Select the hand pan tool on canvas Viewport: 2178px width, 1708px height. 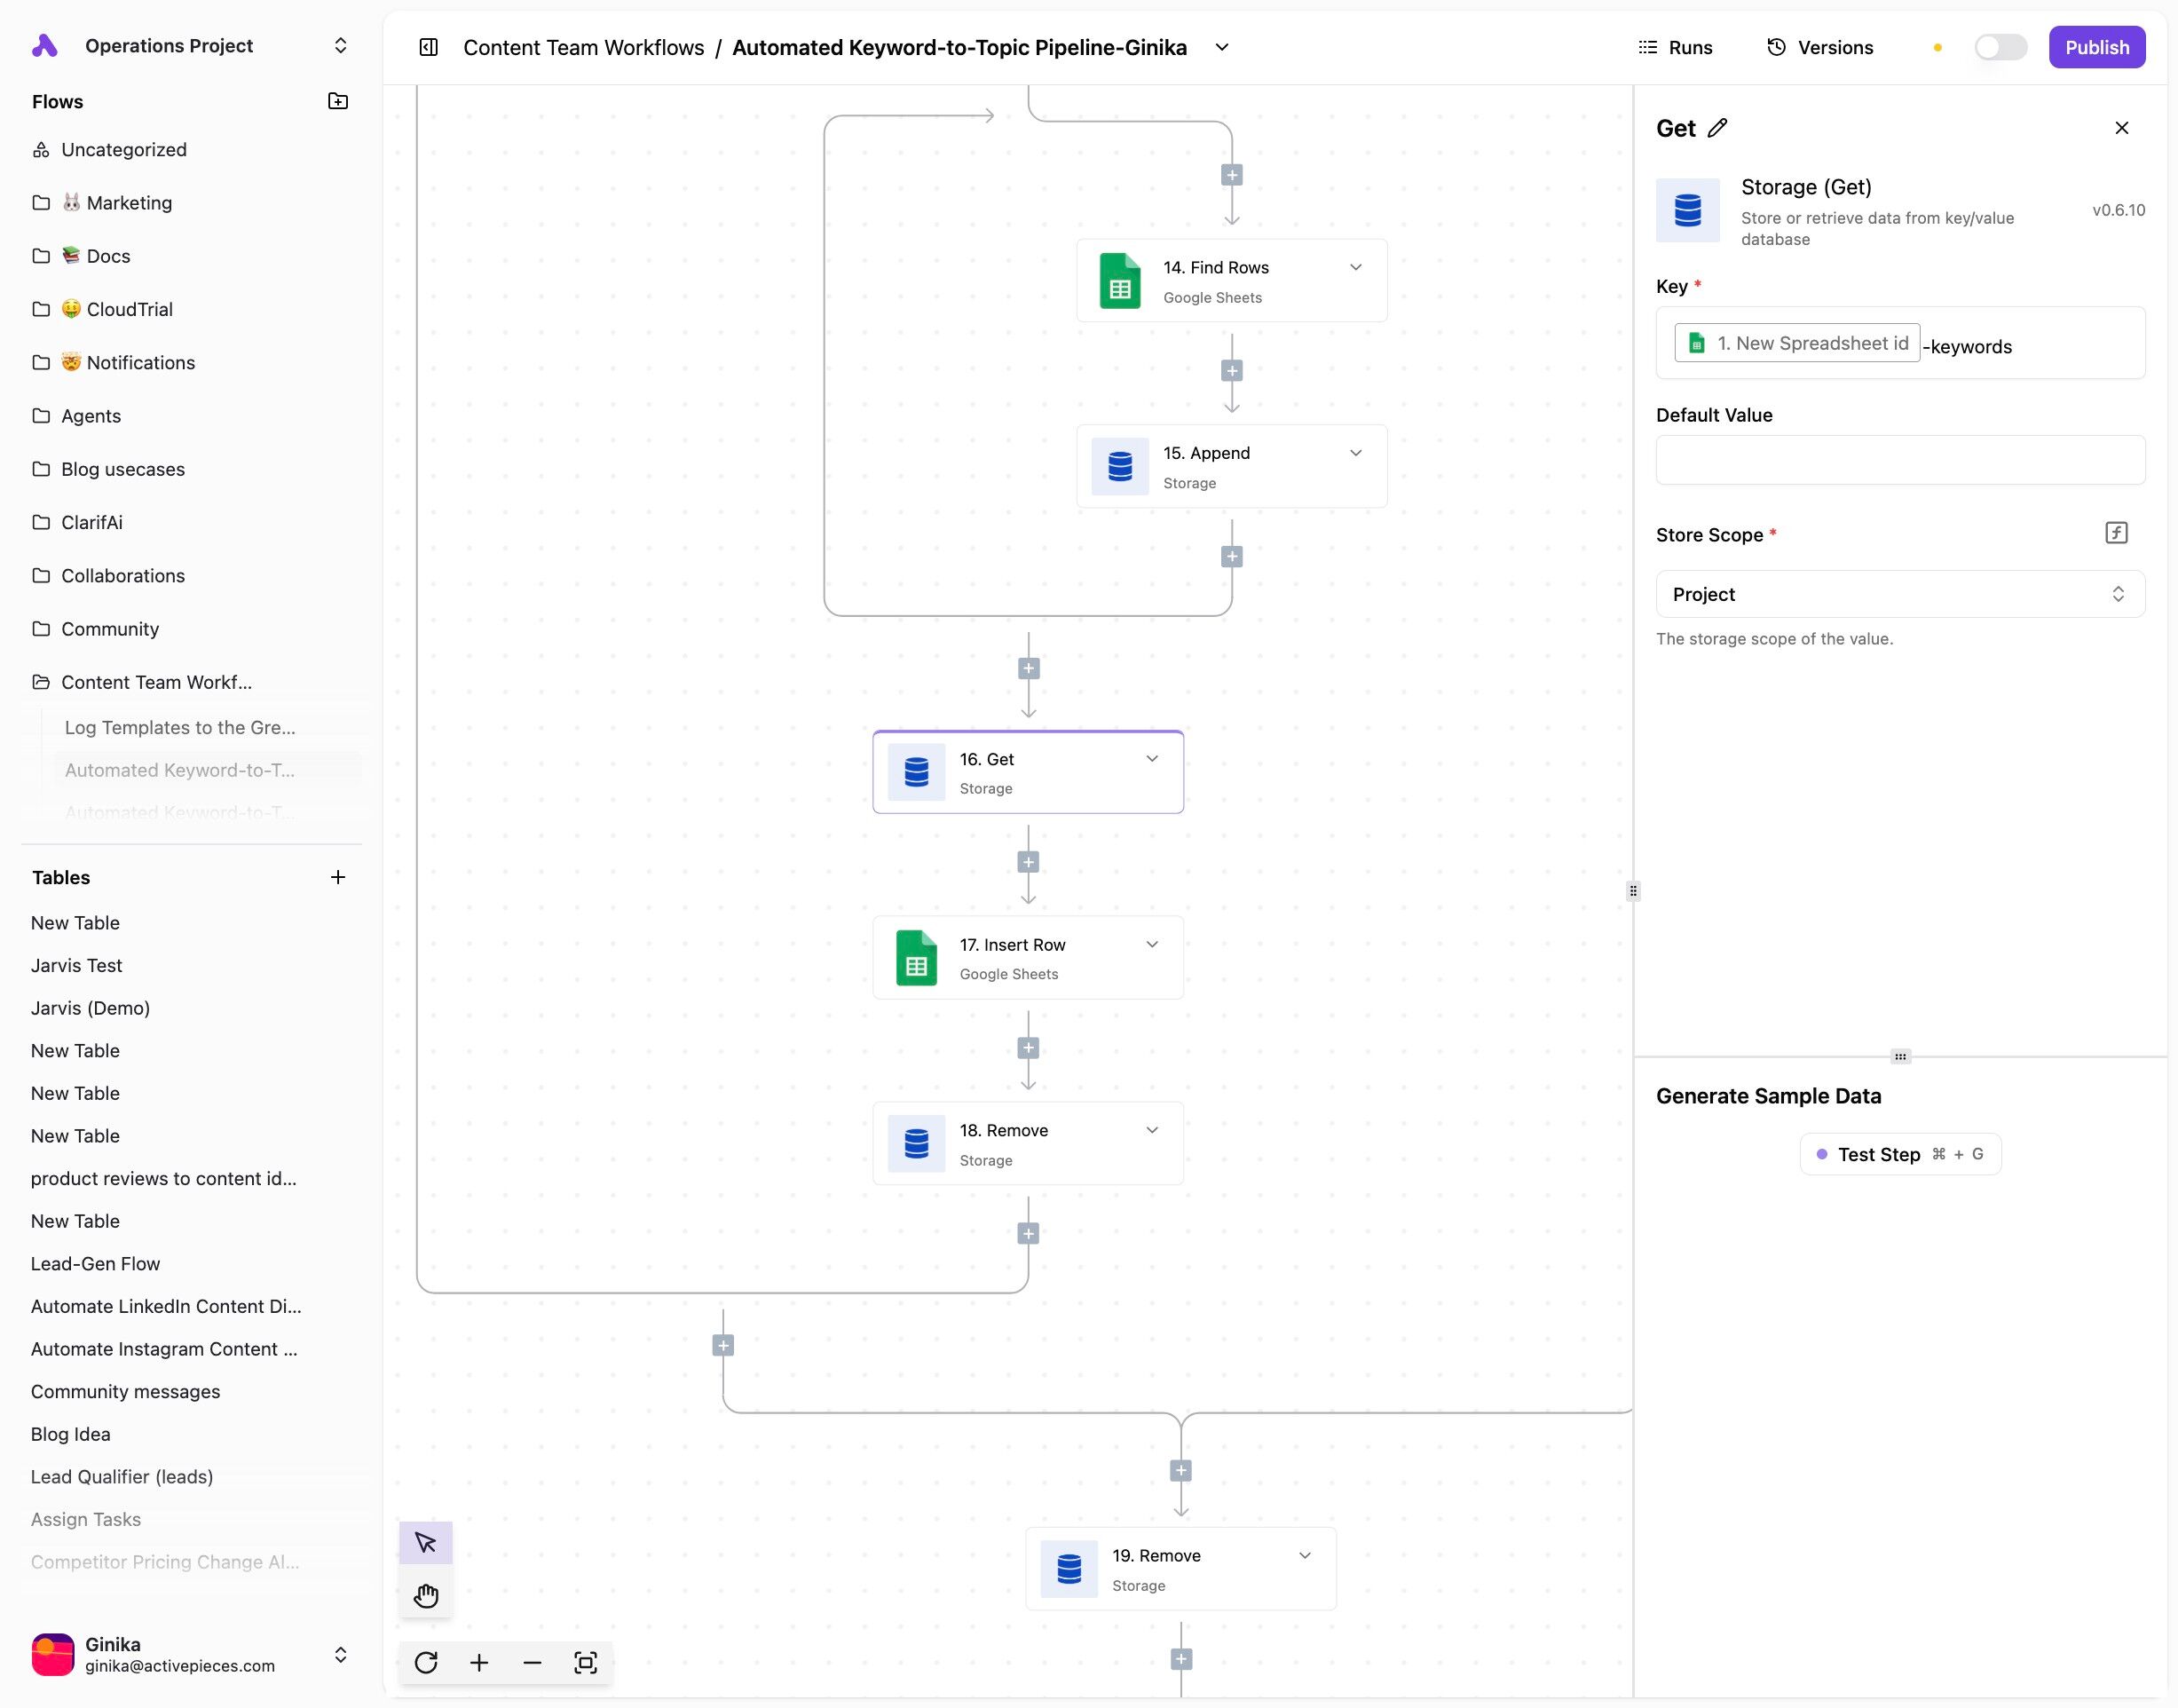[426, 1595]
